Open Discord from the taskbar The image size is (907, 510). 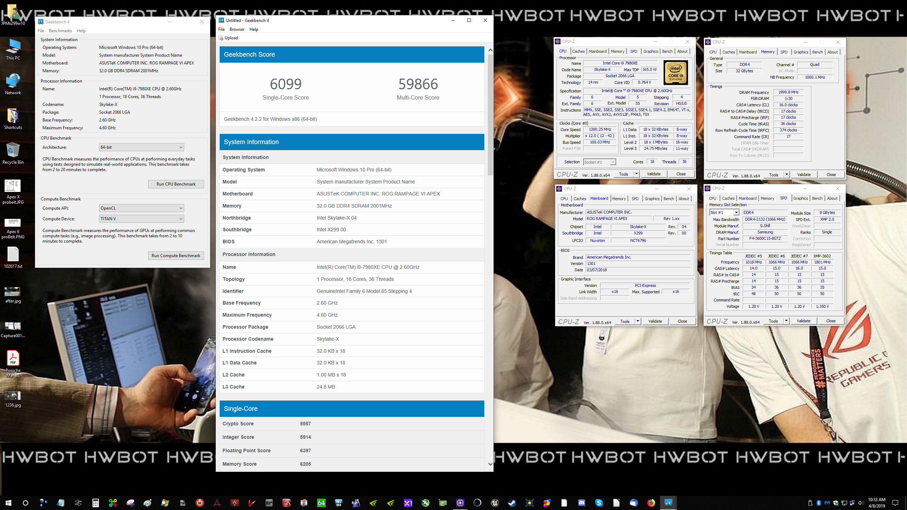581,503
